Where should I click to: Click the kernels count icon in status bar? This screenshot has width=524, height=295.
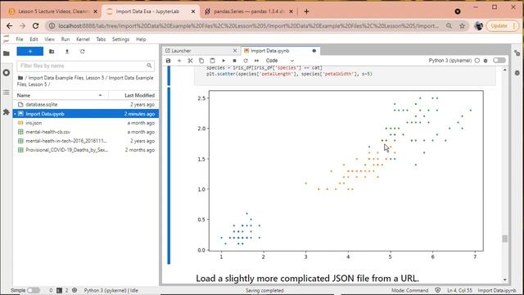point(75,290)
